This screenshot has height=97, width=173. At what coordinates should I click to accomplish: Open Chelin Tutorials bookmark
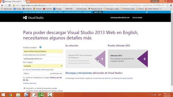tap(154, 9)
